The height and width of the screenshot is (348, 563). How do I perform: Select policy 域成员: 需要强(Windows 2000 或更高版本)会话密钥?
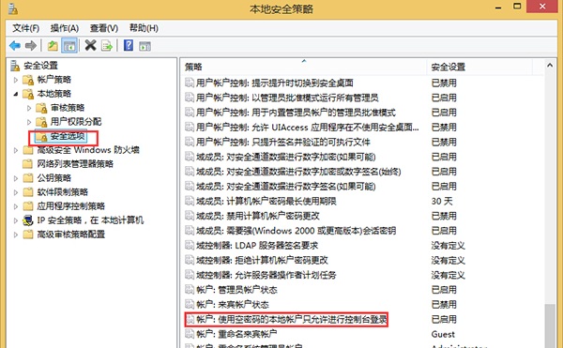coord(296,231)
